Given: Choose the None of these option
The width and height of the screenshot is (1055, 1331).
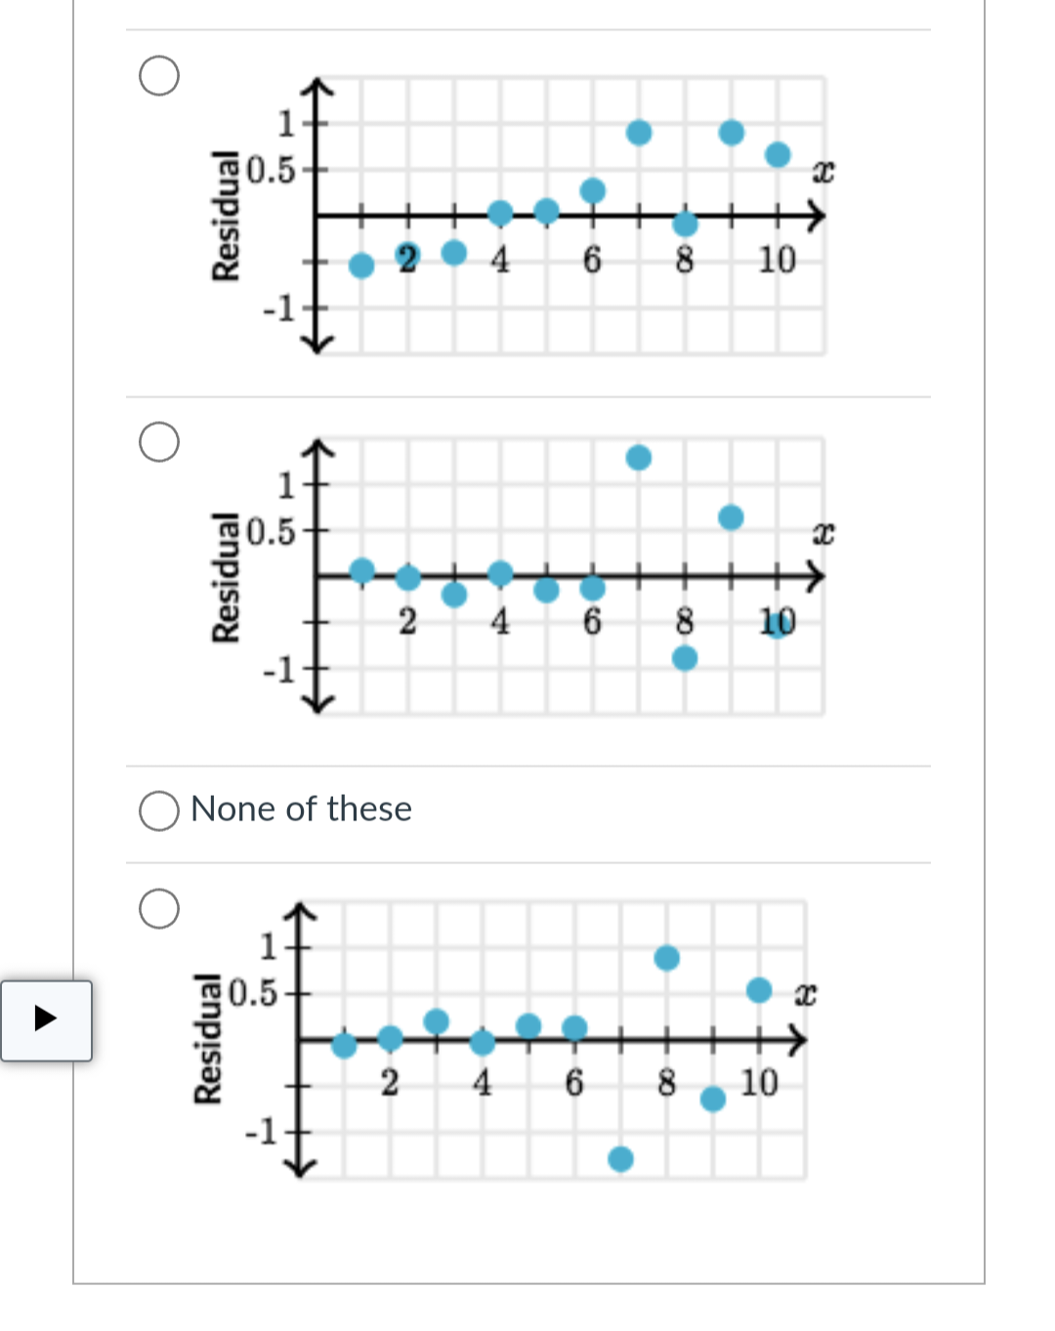Looking at the screenshot, I should [x=158, y=810].
